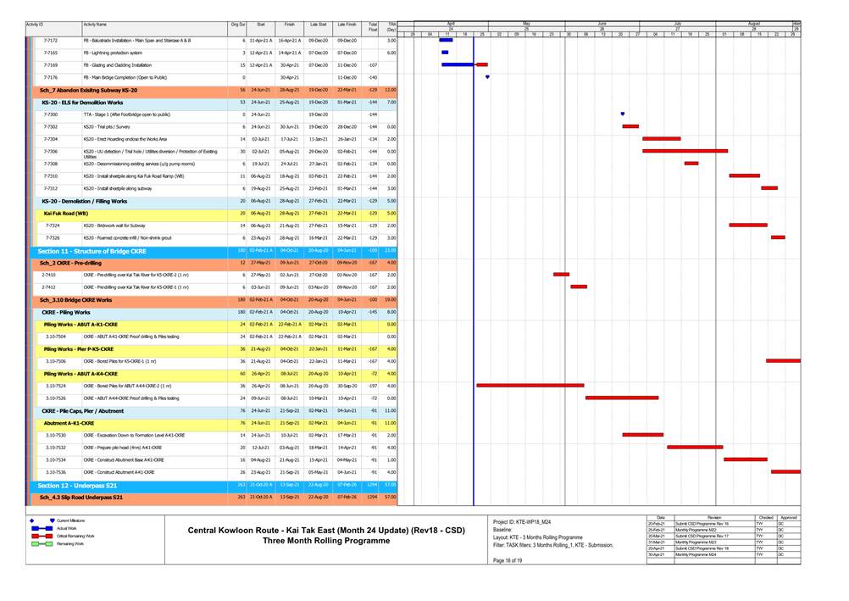This screenshot has width=849, height=601.
Task: Click the Critical Remaining Work legend icon
Action: tap(42, 536)
